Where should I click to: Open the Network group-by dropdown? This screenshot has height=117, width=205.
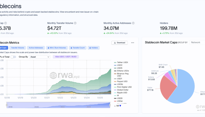(197, 42)
